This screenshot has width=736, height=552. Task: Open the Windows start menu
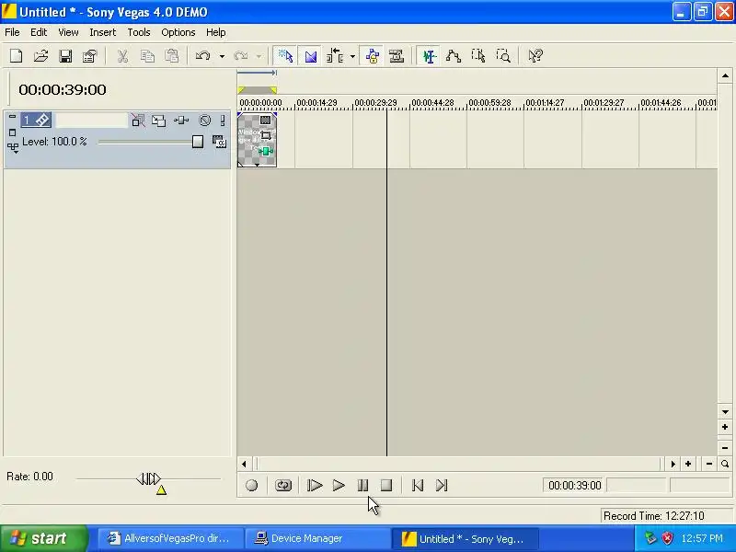(43, 538)
